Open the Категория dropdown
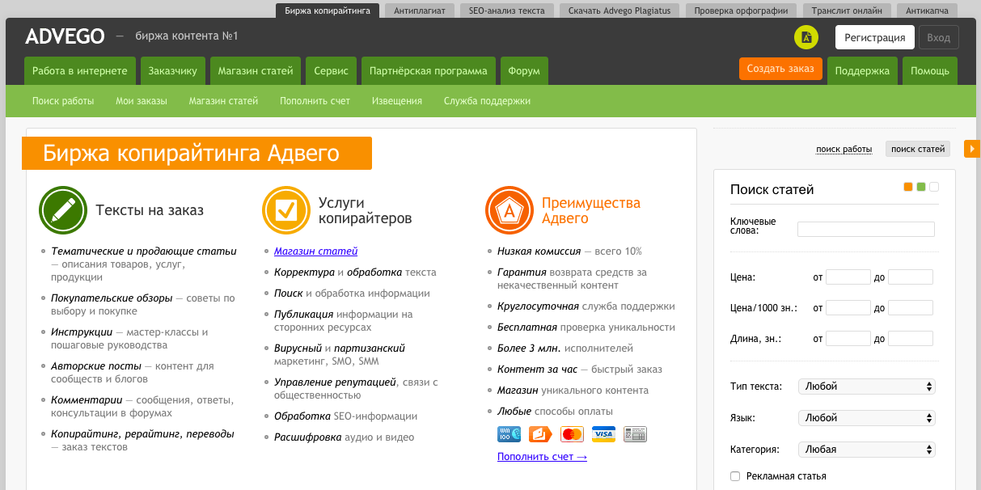 pos(866,449)
